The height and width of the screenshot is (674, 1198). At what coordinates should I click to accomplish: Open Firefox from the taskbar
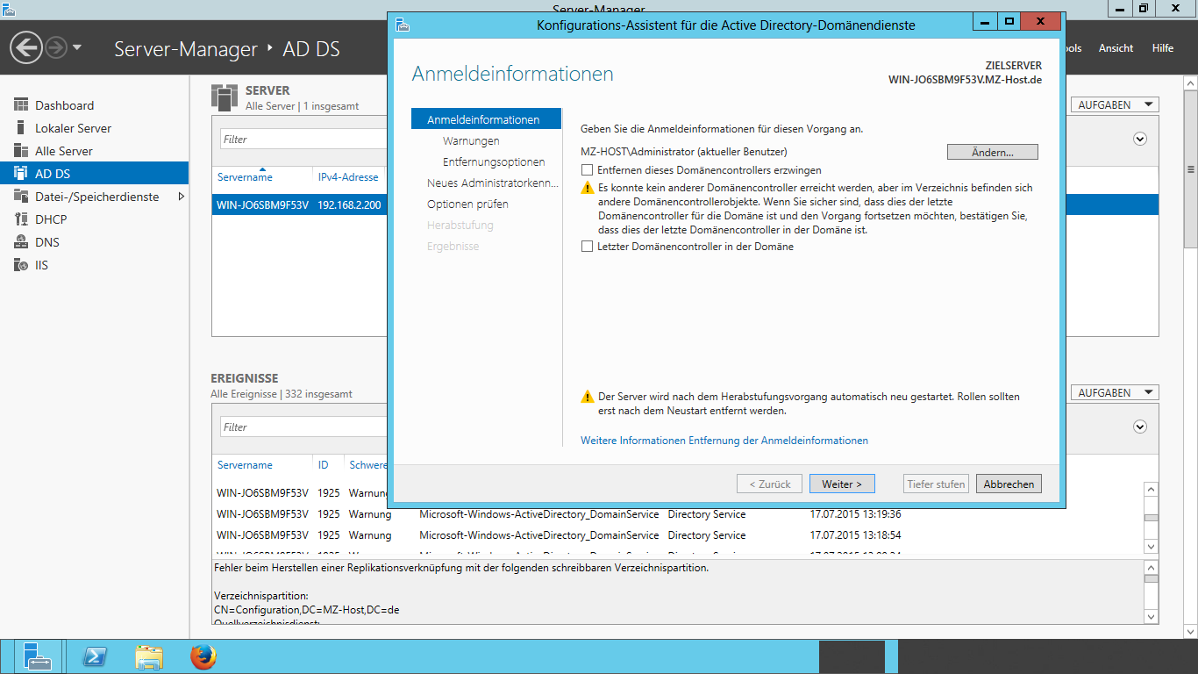pos(203,656)
